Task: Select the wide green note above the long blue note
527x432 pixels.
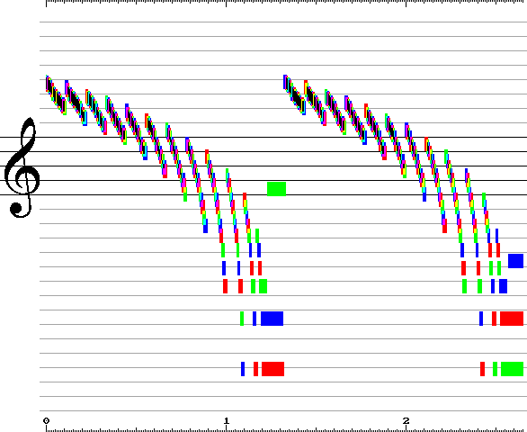Action: click(x=263, y=286)
